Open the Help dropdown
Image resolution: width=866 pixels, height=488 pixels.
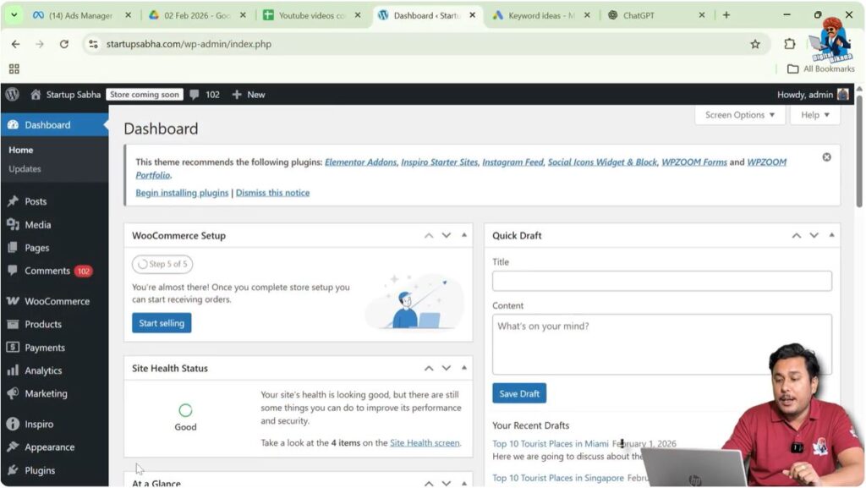click(x=813, y=114)
